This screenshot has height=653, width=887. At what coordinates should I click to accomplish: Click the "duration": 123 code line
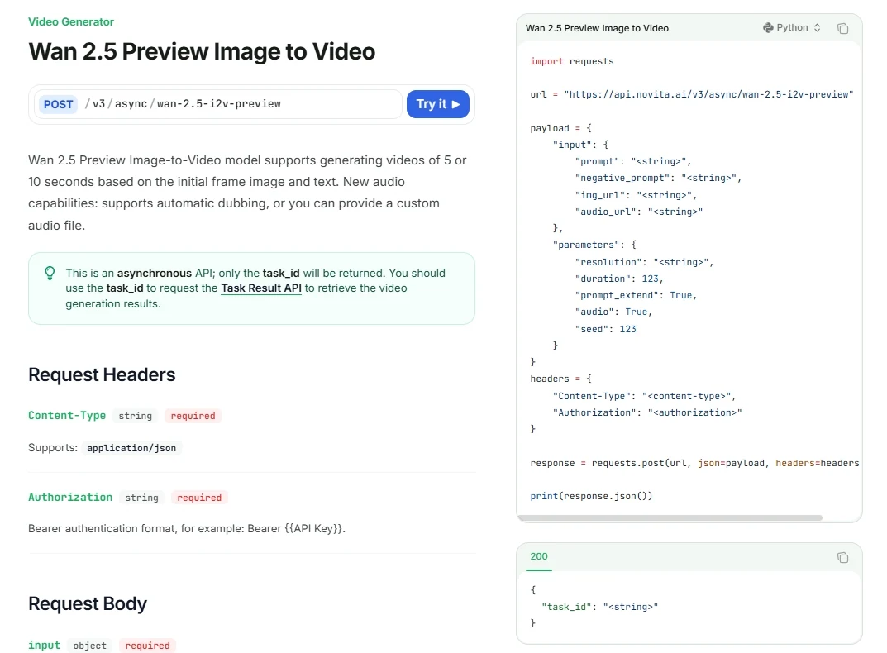(x=619, y=279)
